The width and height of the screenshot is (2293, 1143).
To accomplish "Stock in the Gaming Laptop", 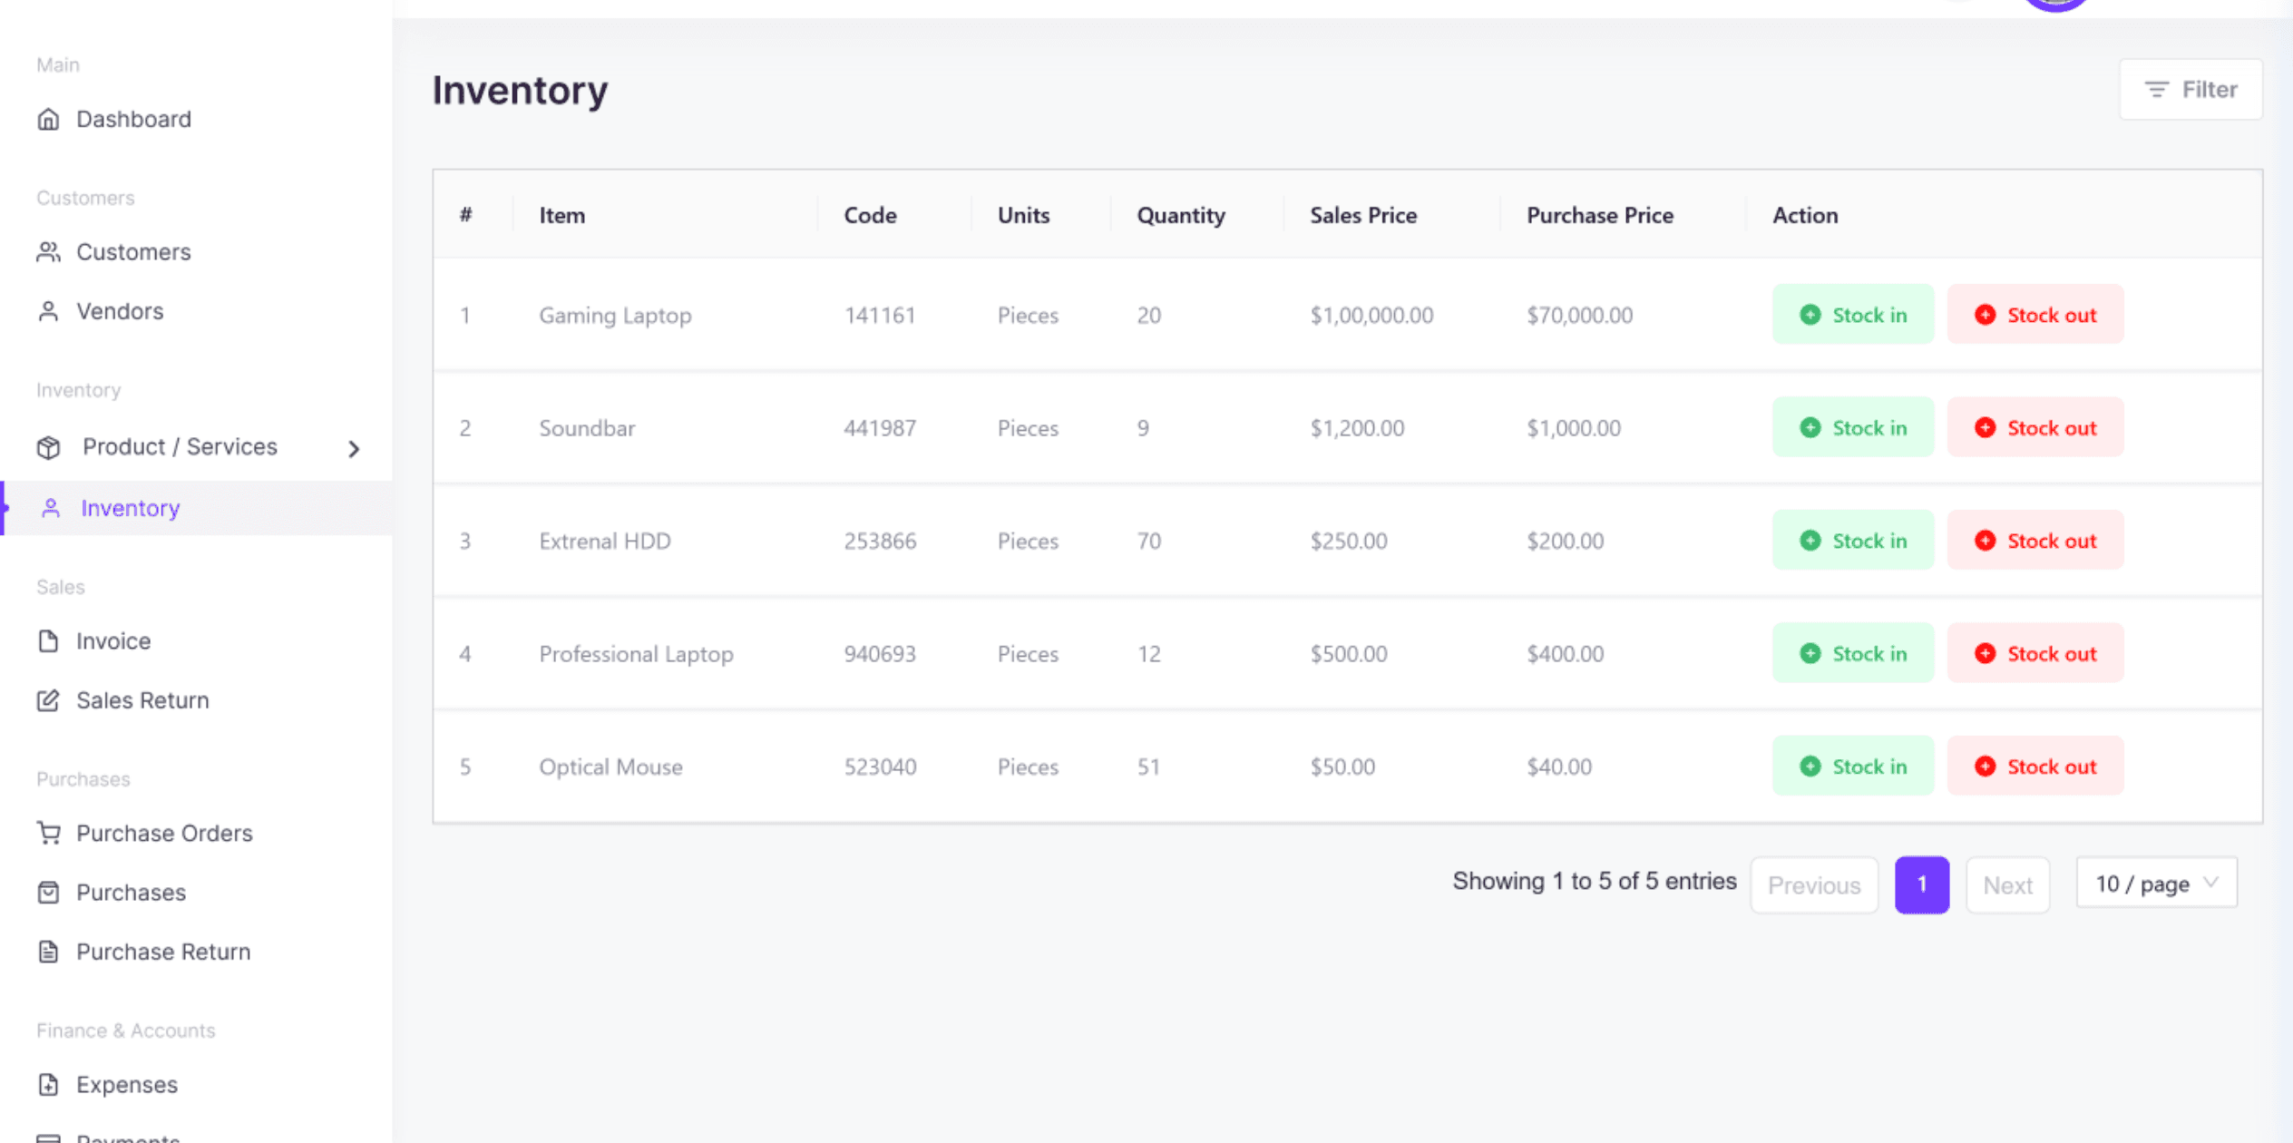I will tap(1852, 315).
